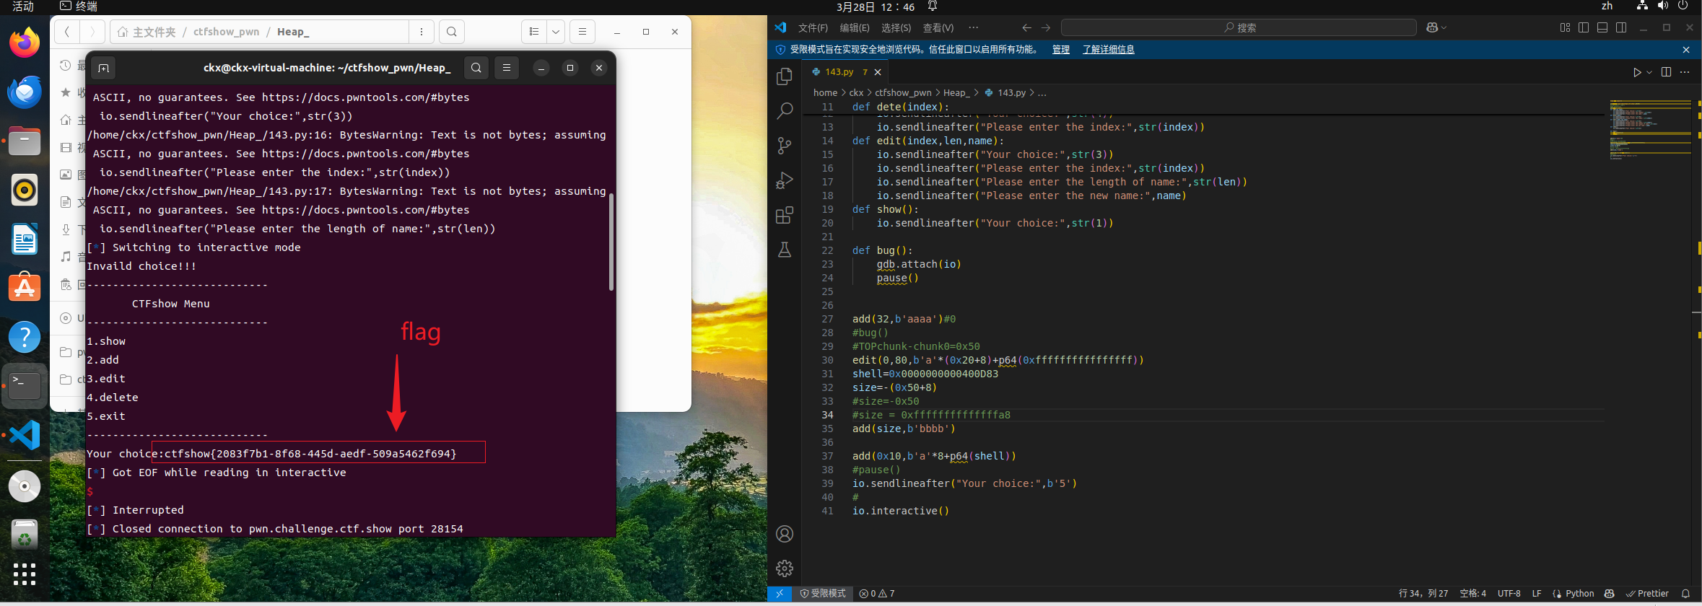The image size is (1702, 606).
Task: Search files in the file manager
Action: 452,32
